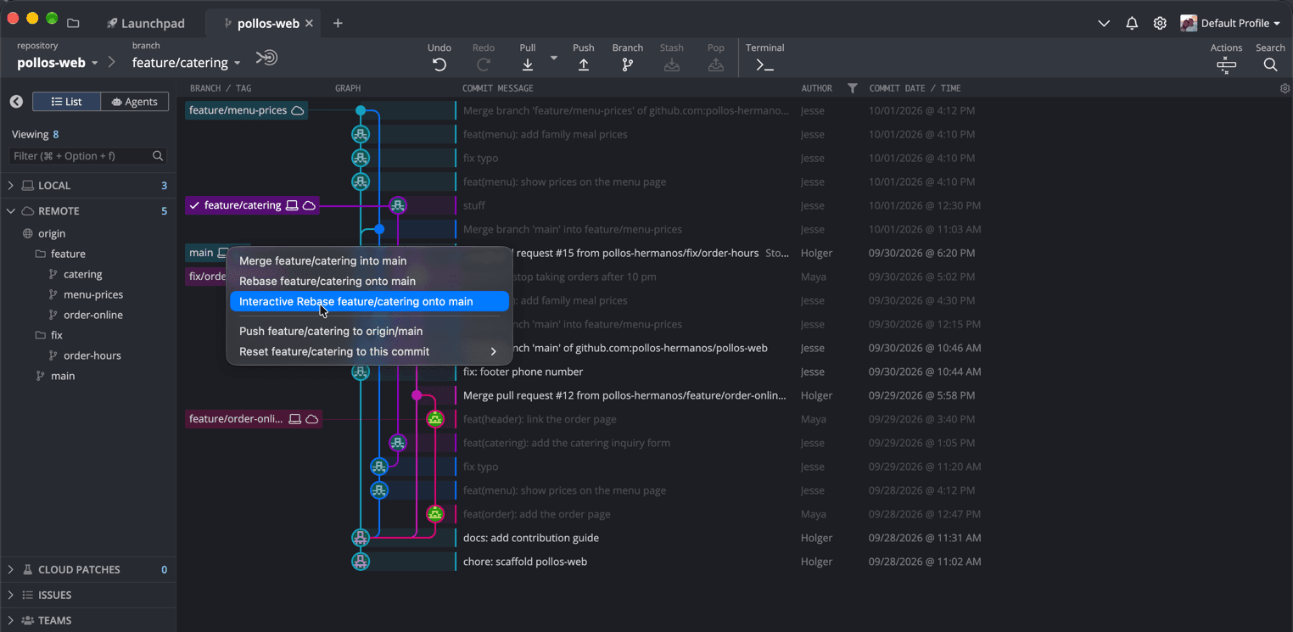Select the feature/order-onli... branch label

click(x=253, y=419)
